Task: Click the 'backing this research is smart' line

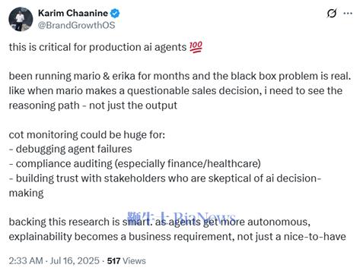Action: 160,222
